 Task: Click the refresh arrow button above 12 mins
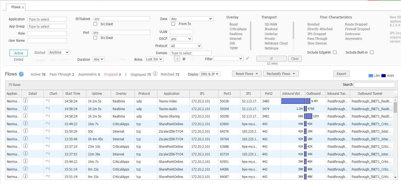[271, 58]
